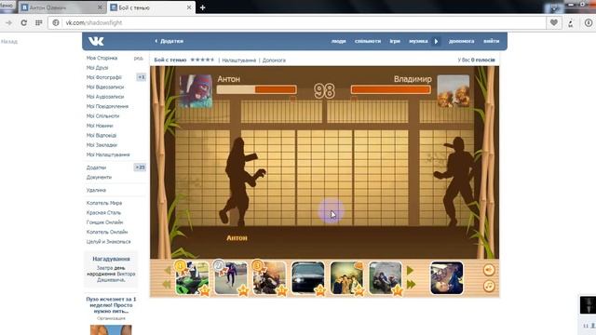The image size is (596, 335).
Task: Click the site info globe icon
Action: 56,22
